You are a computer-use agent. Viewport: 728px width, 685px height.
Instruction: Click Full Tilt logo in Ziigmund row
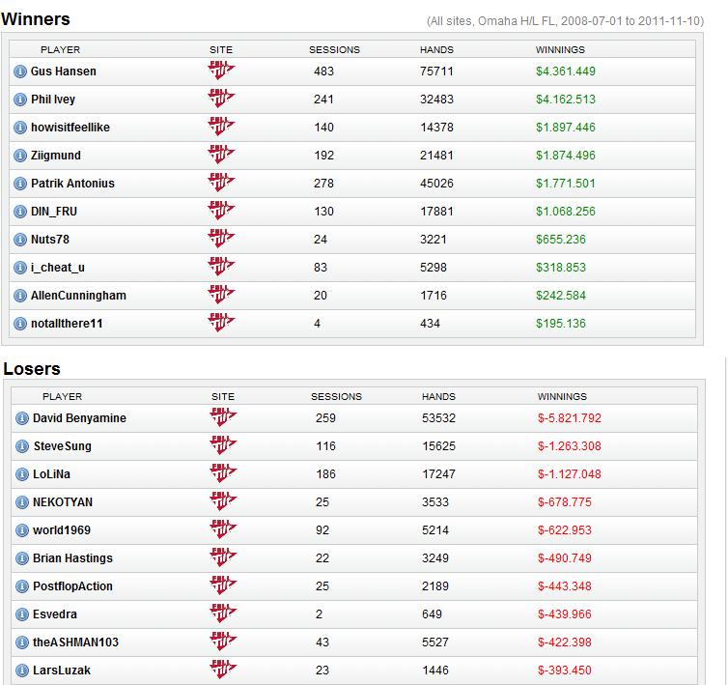(221, 155)
